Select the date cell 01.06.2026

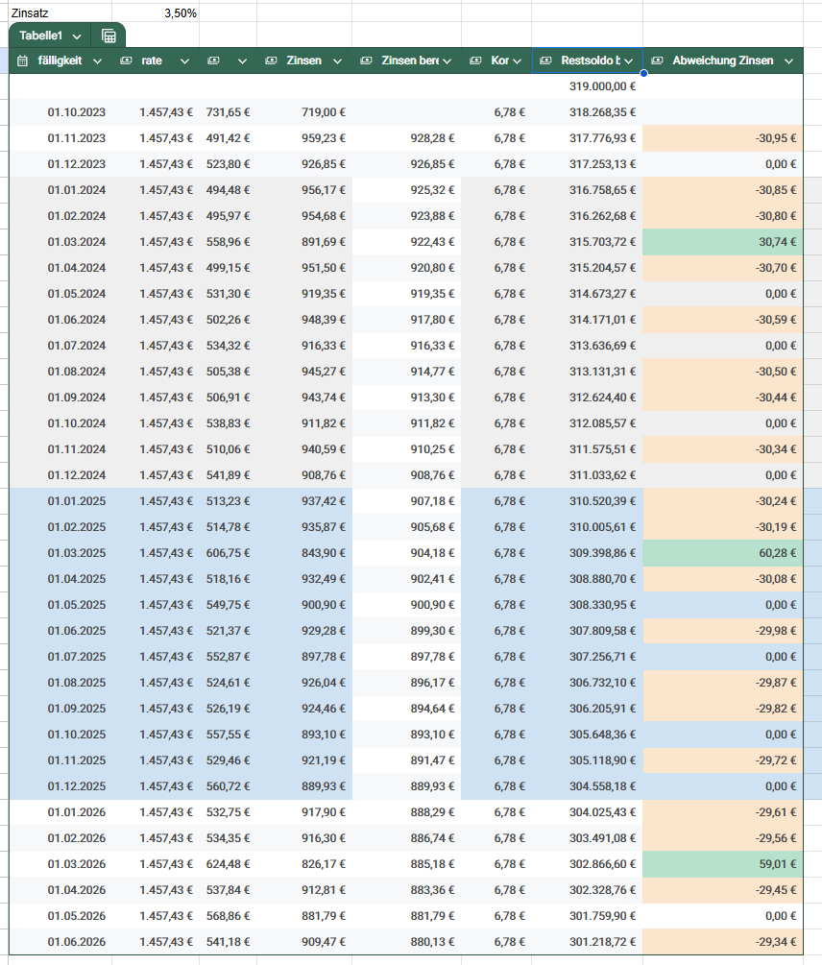pyautogui.click(x=60, y=942)
